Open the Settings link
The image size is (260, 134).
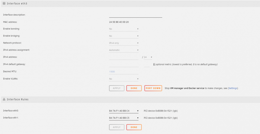pyautogui.click(x=233, y=88)
